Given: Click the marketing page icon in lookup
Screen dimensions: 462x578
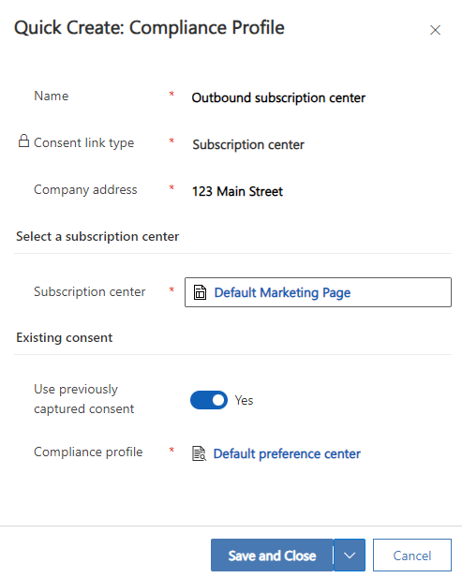Looking at the screenshot, I should click(200, 292).
